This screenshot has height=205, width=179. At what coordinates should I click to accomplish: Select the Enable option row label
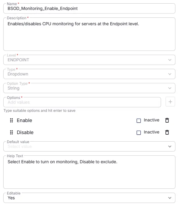tap(24, 120)
